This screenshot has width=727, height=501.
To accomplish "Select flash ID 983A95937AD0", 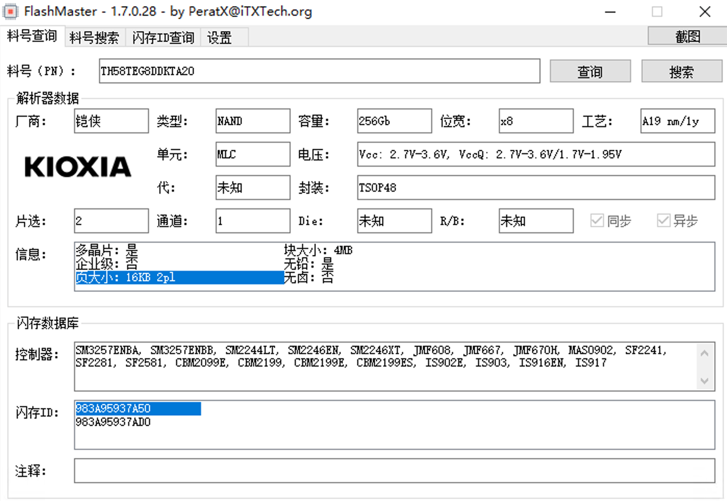I will (113, 422).
